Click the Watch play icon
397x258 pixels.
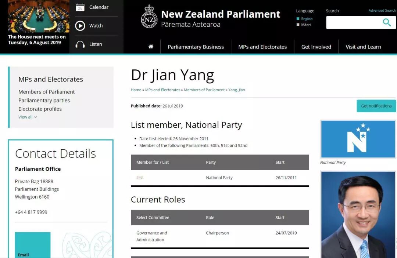coord(80,26)
